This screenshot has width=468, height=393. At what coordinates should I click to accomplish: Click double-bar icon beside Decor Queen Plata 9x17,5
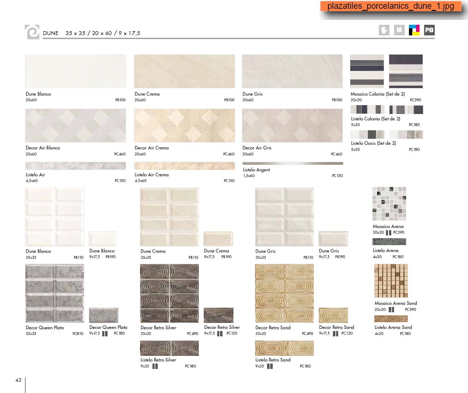pos(105,334)
